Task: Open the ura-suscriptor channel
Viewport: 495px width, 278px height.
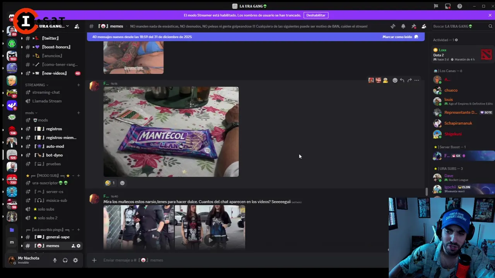Action: pyautogui.click(x=52, y=183)
